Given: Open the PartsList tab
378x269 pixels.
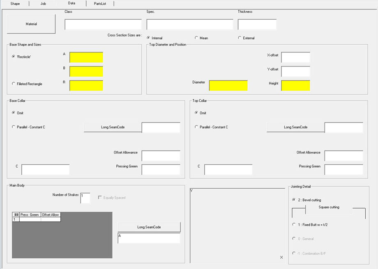Looking at the screenshot, I should pos(100,4).
